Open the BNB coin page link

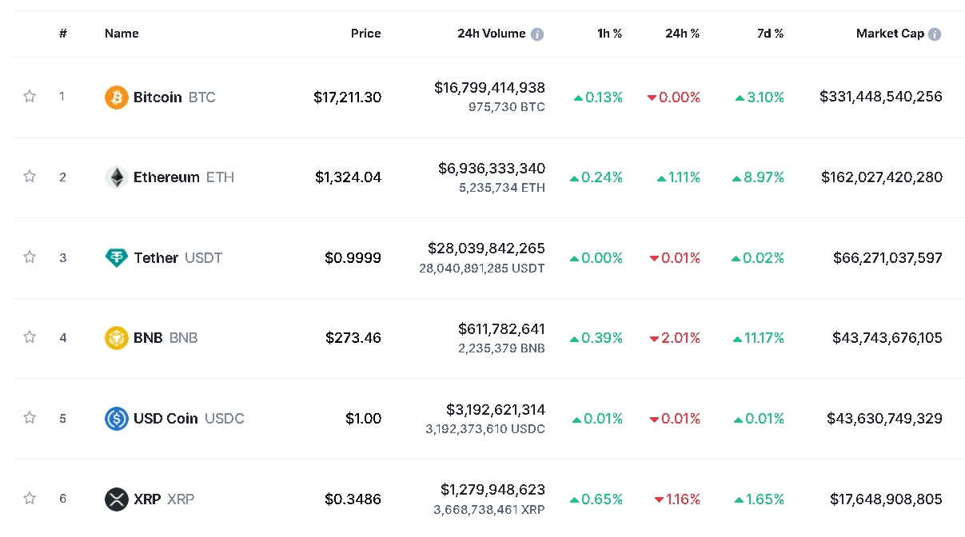(x=148, y=338)
